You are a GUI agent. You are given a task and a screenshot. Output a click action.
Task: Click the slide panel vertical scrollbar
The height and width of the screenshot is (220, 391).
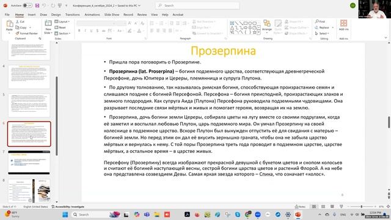click(57, 116)
